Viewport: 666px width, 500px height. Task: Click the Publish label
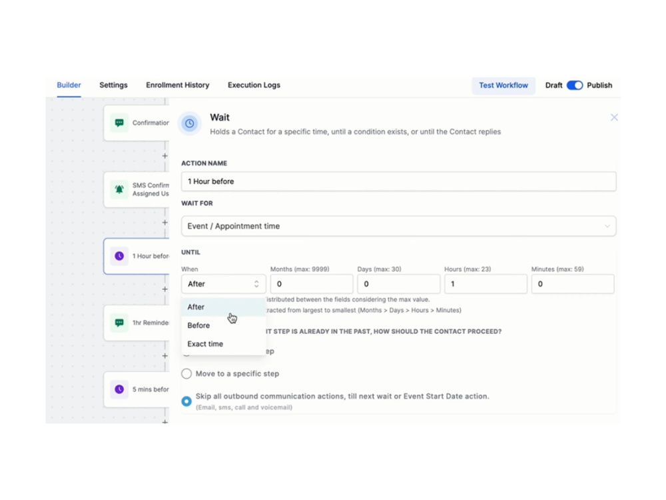pos(599,85)
